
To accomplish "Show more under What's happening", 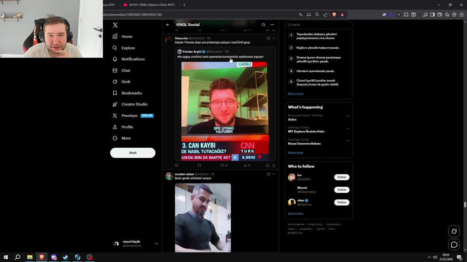I will click(296, 153).
